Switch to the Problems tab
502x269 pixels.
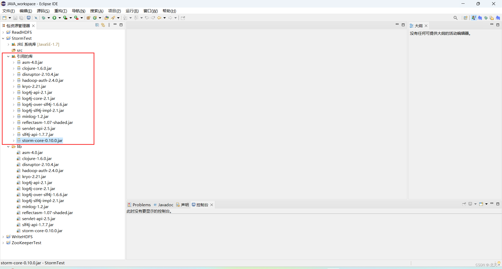(x=139, y=205)
